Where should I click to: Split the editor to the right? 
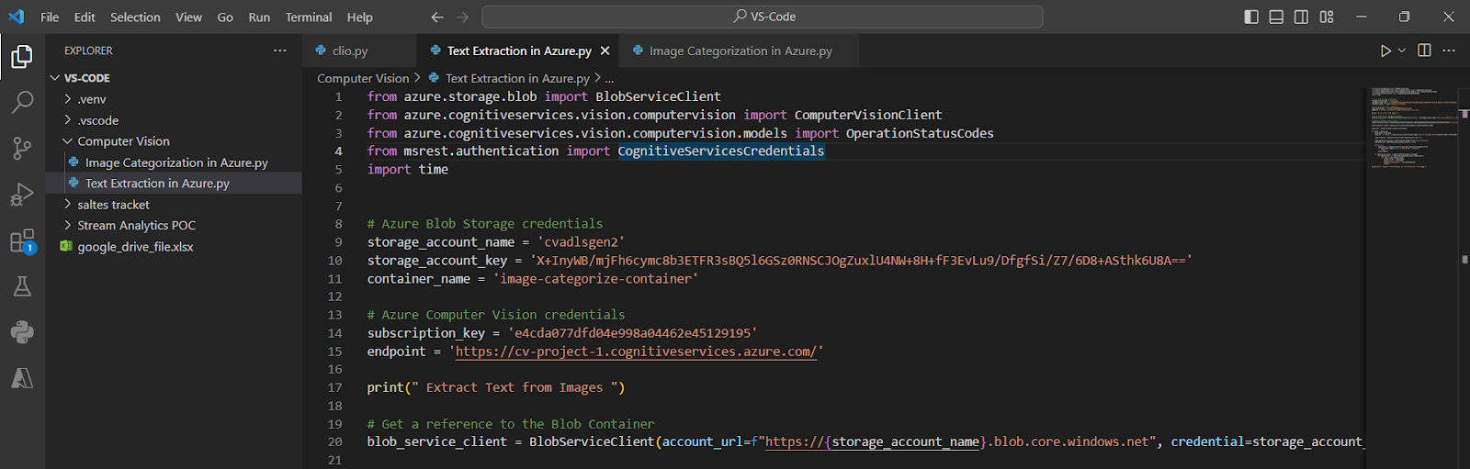(1424, 50)
